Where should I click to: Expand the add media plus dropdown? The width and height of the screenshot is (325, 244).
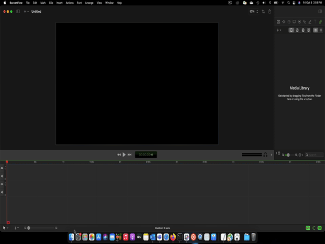(x=279, y=30)
